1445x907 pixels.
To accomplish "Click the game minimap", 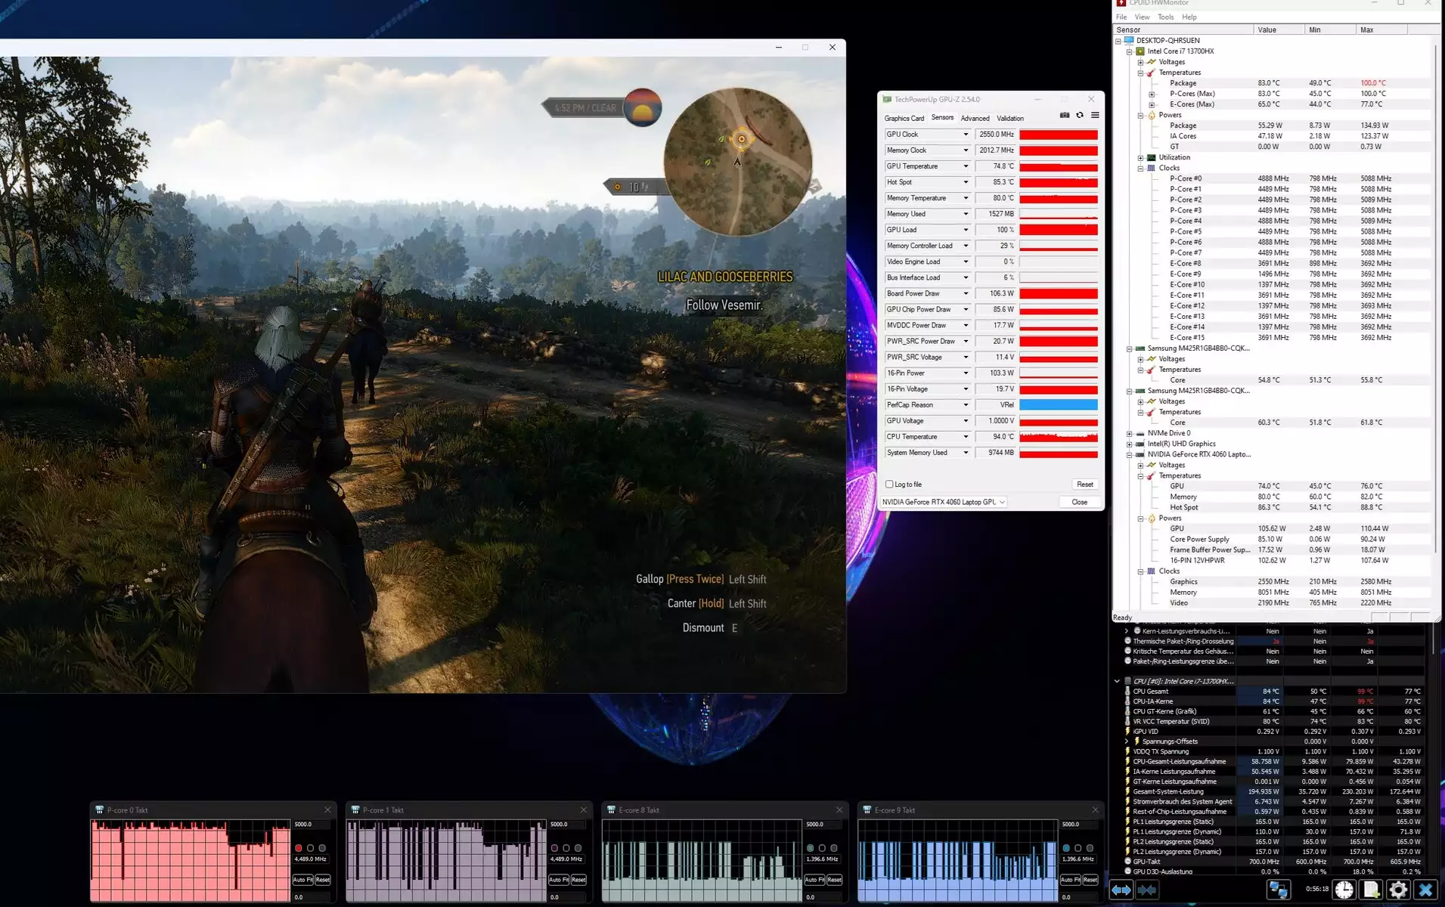I will (738, 162).
